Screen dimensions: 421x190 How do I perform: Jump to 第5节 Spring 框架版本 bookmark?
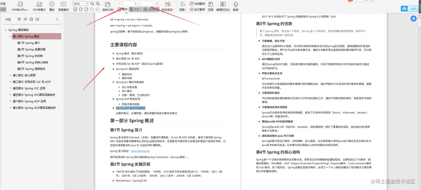31,69
